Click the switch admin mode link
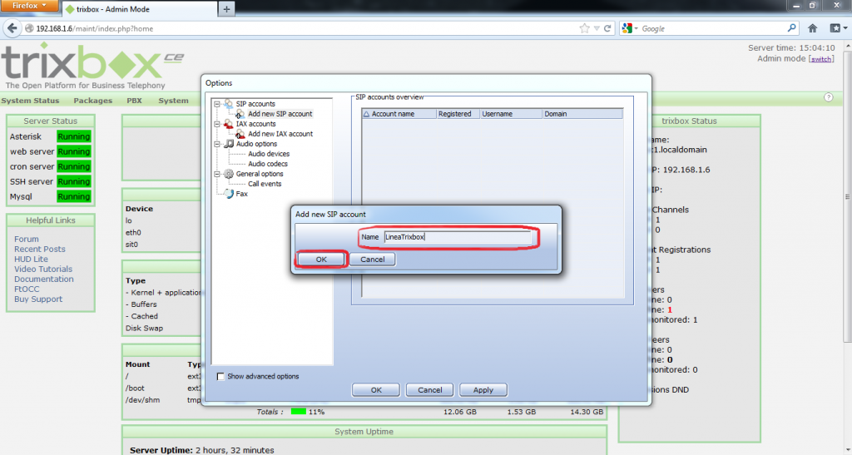852x455 pixels. click(x=821, y=59)
